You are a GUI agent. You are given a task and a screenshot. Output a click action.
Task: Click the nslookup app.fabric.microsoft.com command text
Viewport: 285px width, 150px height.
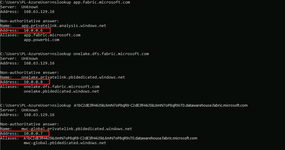91,2
